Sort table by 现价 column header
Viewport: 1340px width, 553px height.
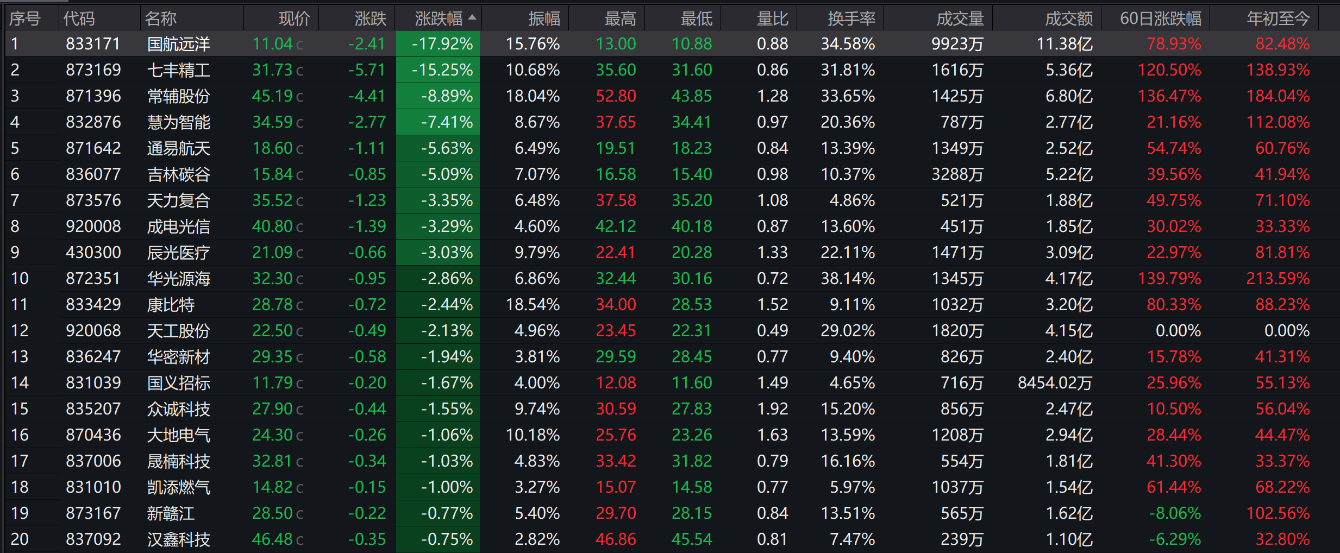[294, 18]
